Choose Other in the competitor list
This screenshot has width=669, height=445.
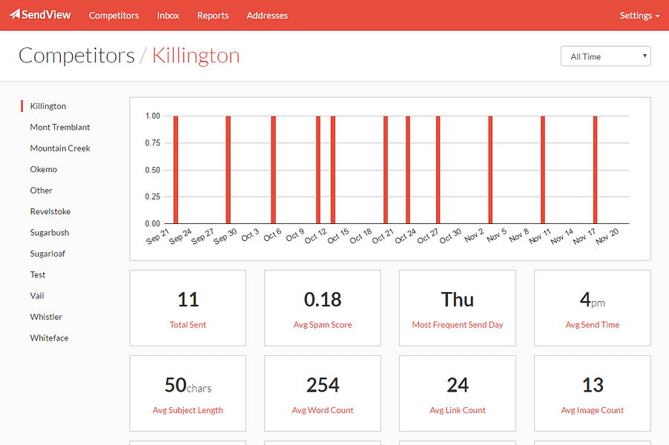[41, 191]
